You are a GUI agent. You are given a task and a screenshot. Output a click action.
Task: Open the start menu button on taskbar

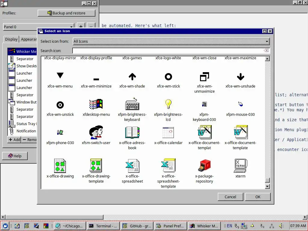click(x=5, y=226)
